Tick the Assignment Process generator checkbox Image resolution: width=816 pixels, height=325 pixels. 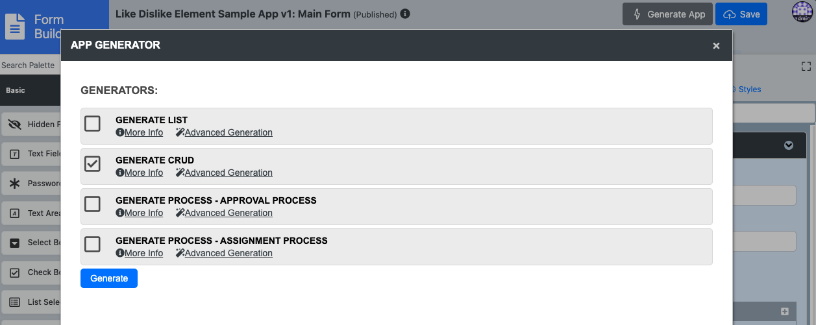(93, 244)
